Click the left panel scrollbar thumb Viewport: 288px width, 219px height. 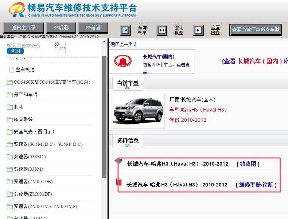click(x=104, y=117)
